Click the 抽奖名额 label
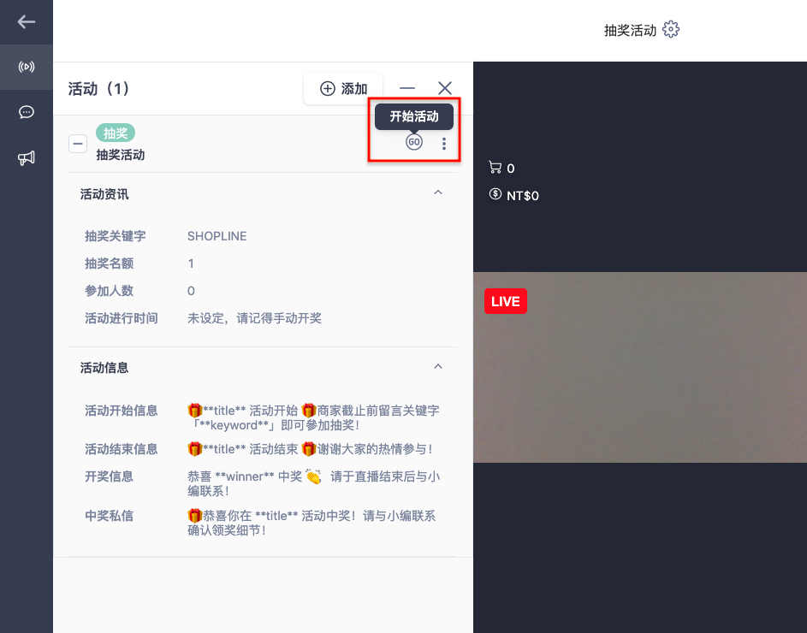The height and width of the screenshot is (633, 807). (109, 263)
